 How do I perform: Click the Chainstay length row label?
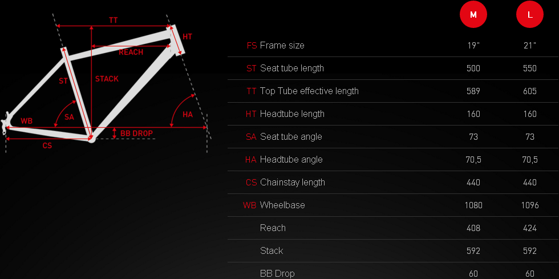[x=292, y=182]
